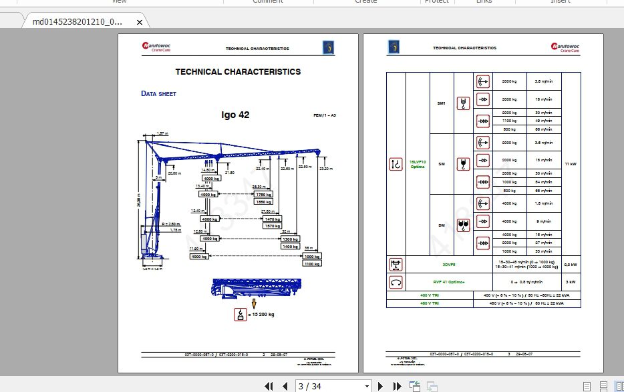This screenshot has width=624, height=392.
Task: Go to the previous page
Action: point(285,386)
